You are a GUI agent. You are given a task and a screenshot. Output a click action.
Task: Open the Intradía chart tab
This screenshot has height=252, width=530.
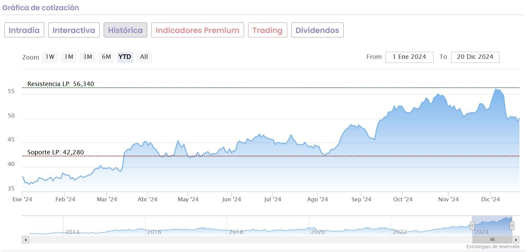tap(24, 30)
